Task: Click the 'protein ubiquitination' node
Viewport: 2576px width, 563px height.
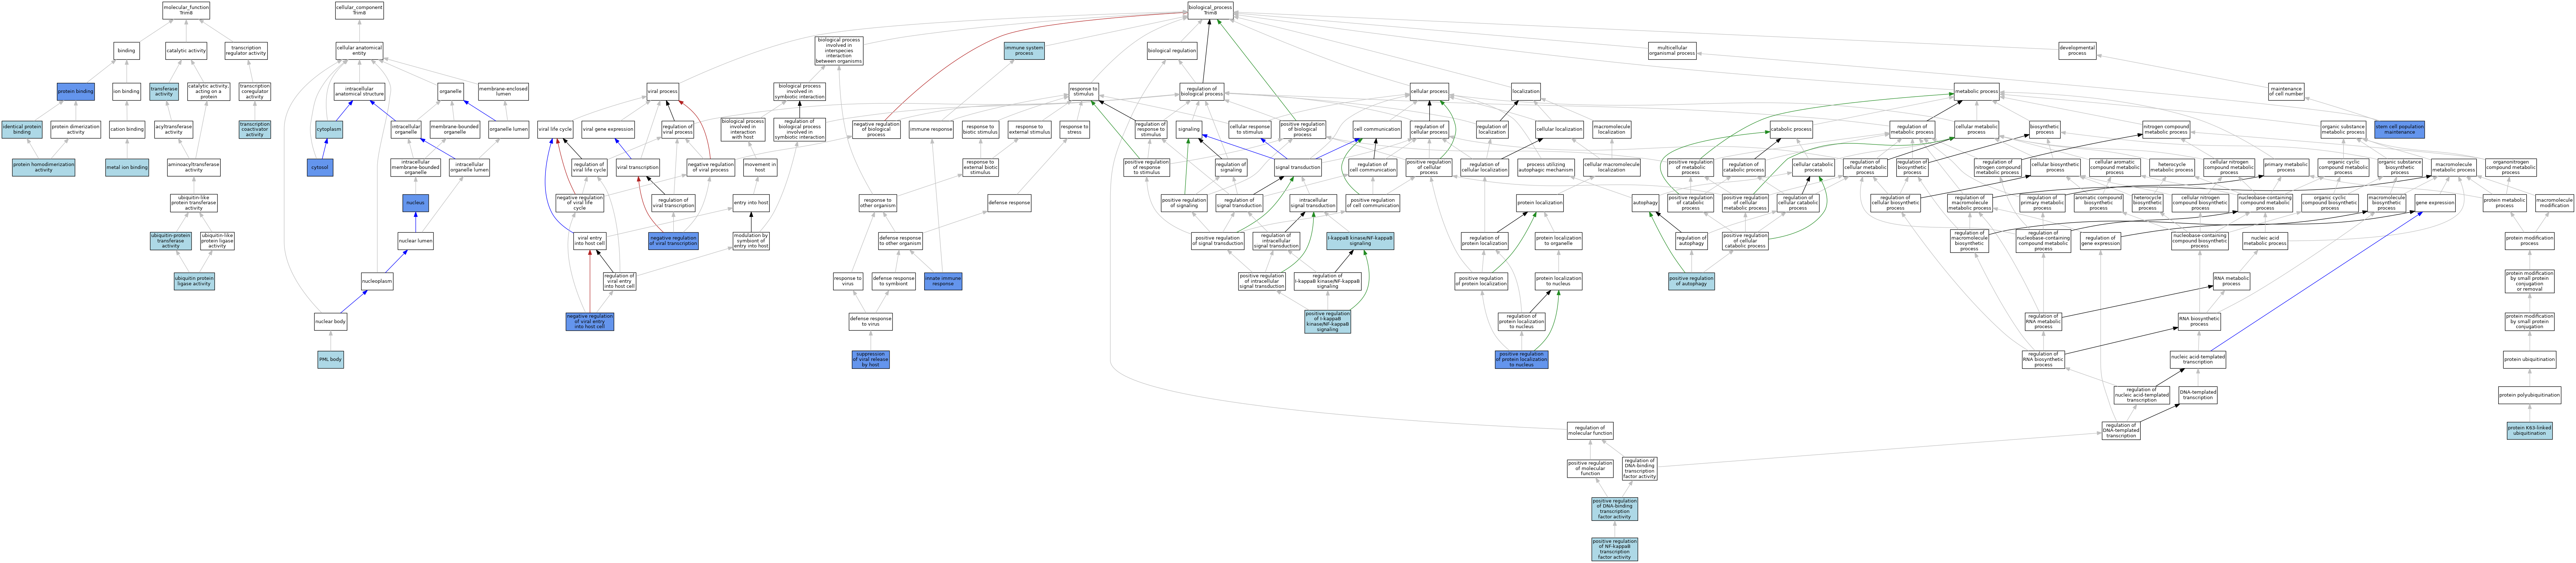Action: click(2529, 359)
